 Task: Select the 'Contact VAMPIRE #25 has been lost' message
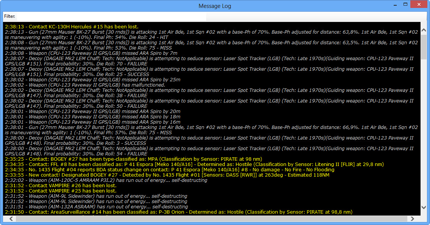pyautogui.click(x=61, y=191)
